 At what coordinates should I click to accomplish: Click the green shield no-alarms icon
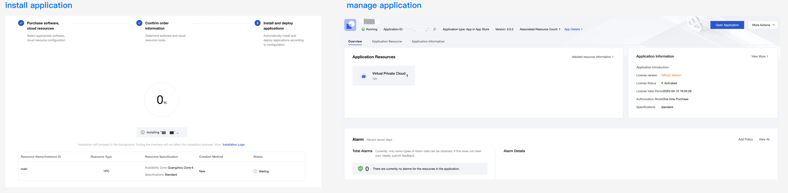pyautogui.click(x=360, y=169)
